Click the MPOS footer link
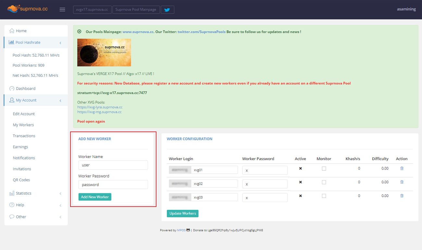 point(181,230)
